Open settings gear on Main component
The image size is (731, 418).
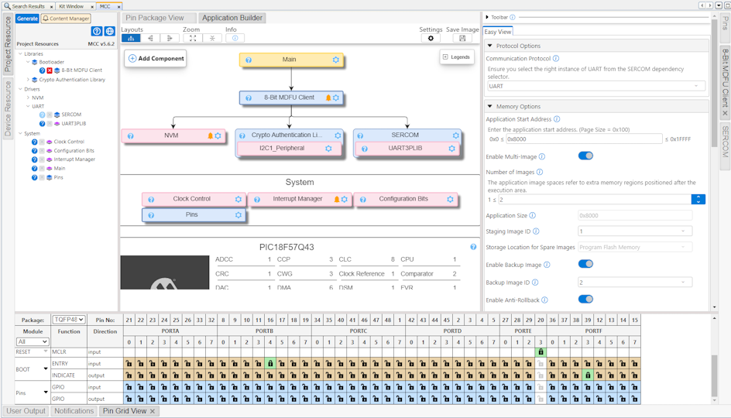click(x=336, y=60)
